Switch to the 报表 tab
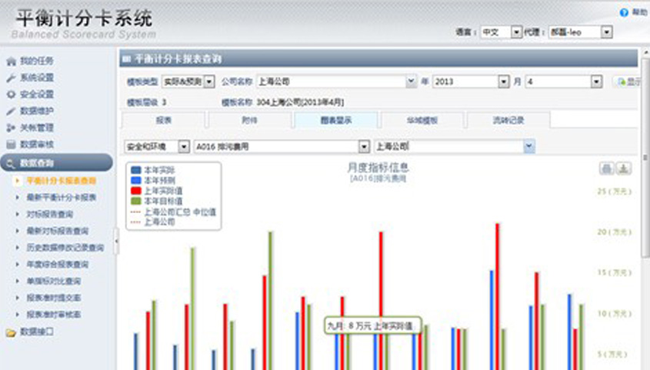650x370 pixels. point(163,120)
